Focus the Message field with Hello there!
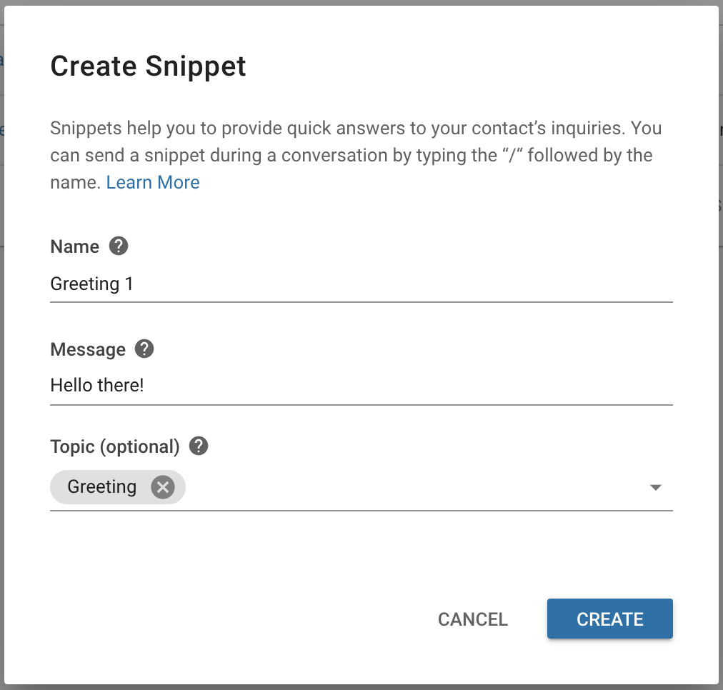Image resolution: width=723 pixels, height=690 pixels. (361, 385)
